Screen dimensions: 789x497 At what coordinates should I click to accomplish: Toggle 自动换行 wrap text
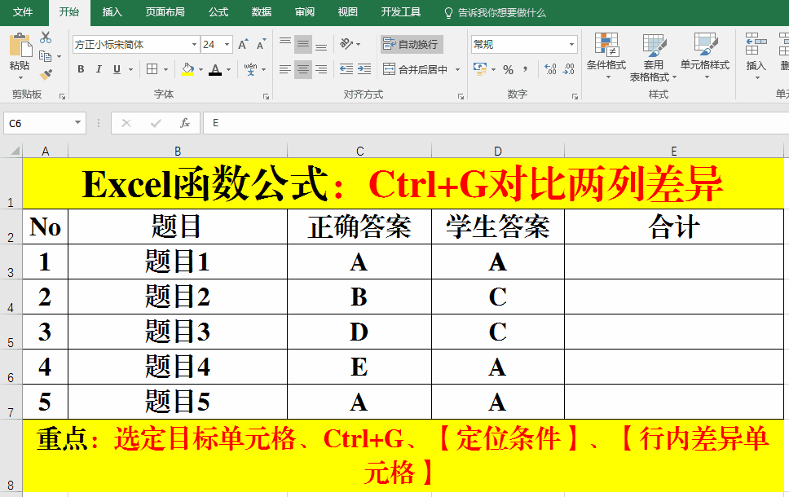pos(412,45)
